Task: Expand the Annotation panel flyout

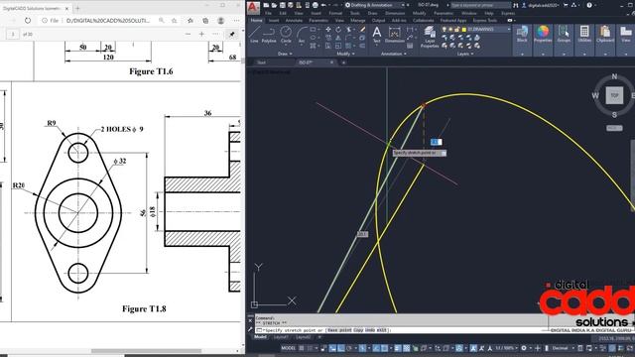Action: [x=394, y=54]
